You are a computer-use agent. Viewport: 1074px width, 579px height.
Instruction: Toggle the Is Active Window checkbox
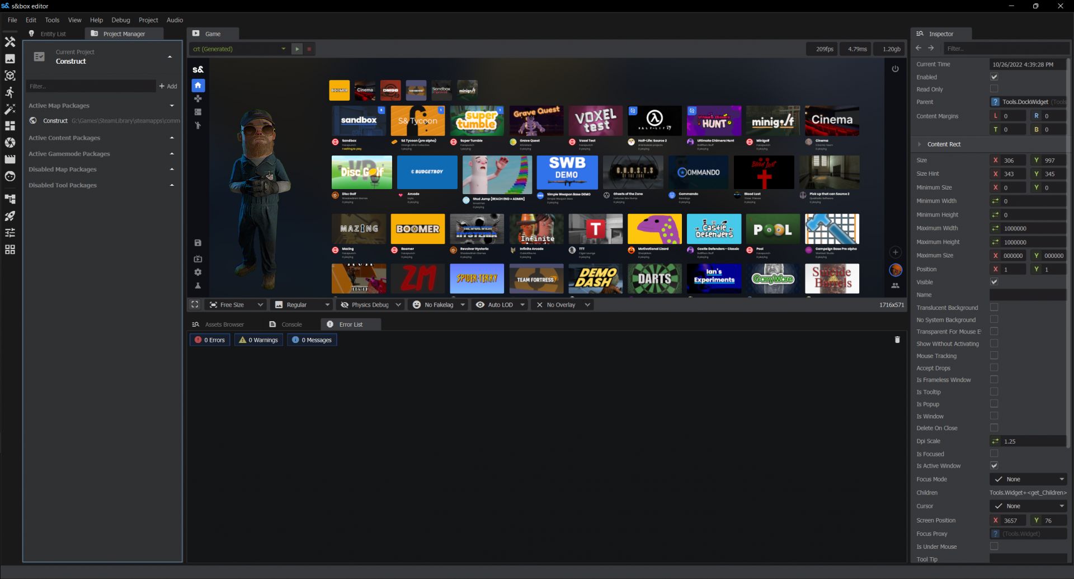994,465
